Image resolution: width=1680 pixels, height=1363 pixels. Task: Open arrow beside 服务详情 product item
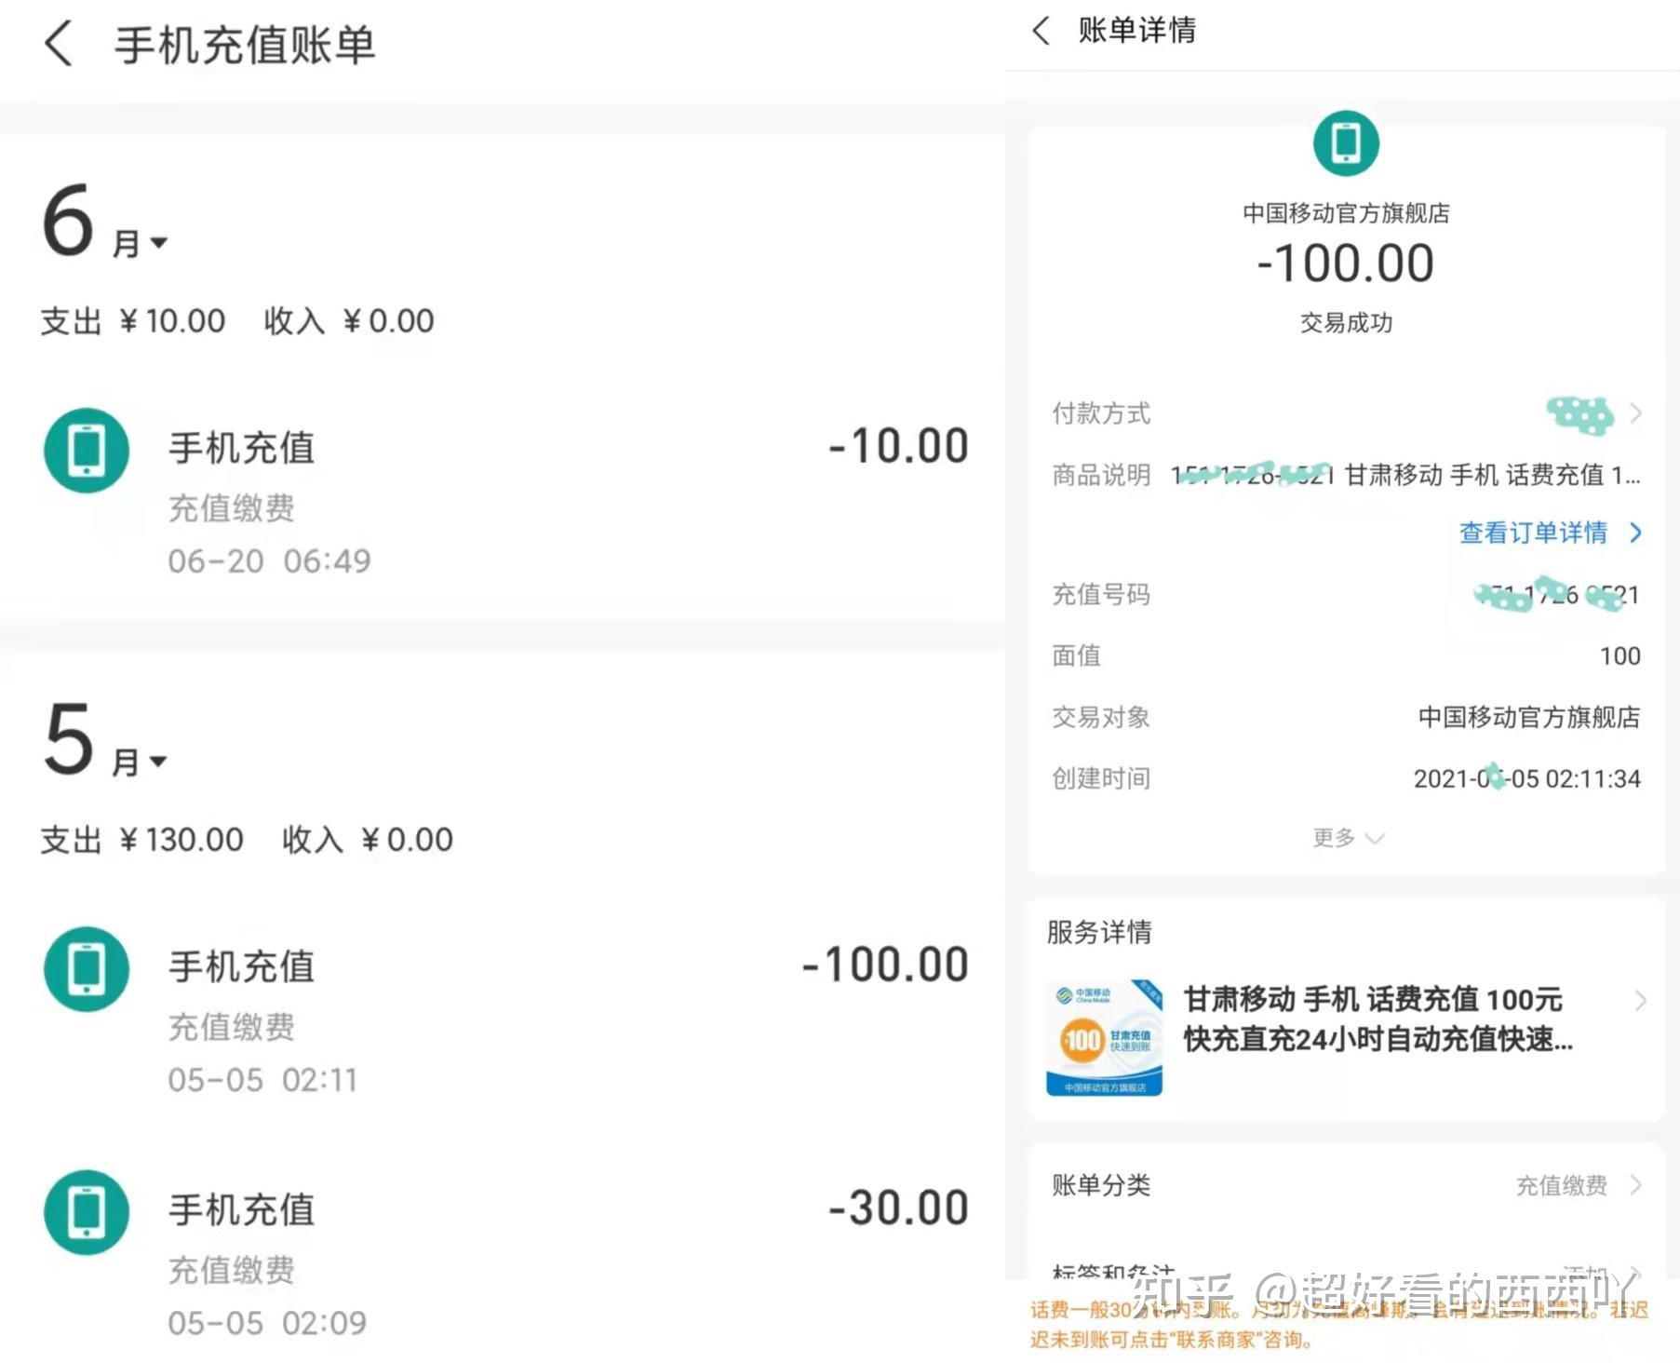(x=1641, y=1001)
